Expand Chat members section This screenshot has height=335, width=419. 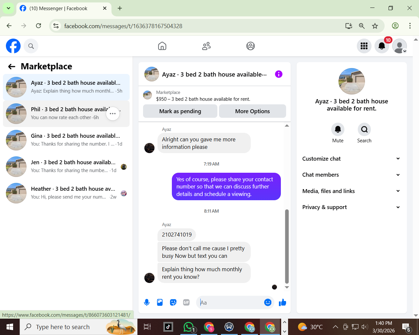click(x=351, y=175)
